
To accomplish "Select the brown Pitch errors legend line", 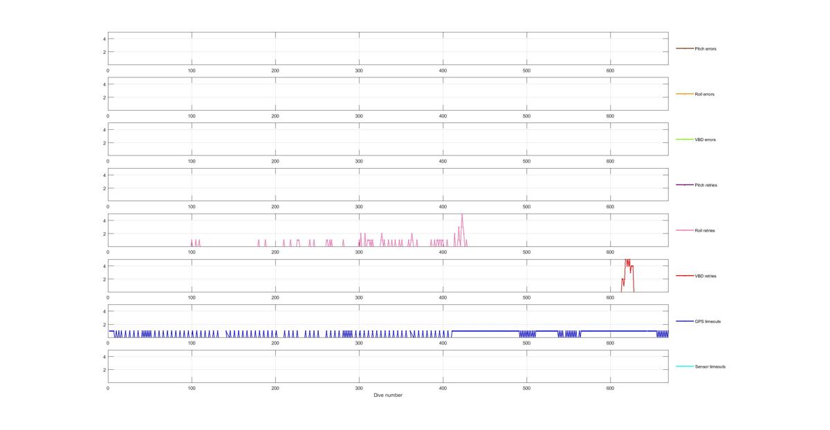I will tap(684, 48).
